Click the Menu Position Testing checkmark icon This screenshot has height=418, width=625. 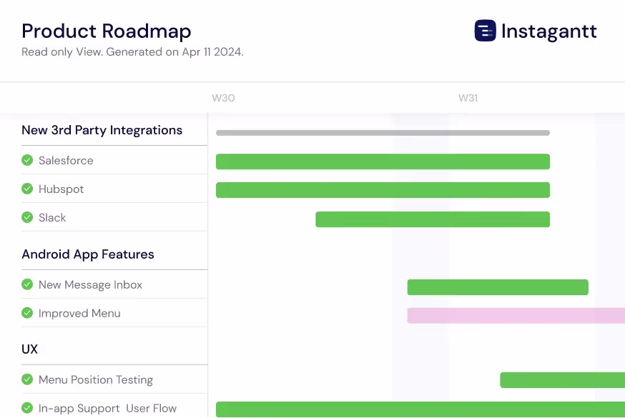(x=27, y=379)
